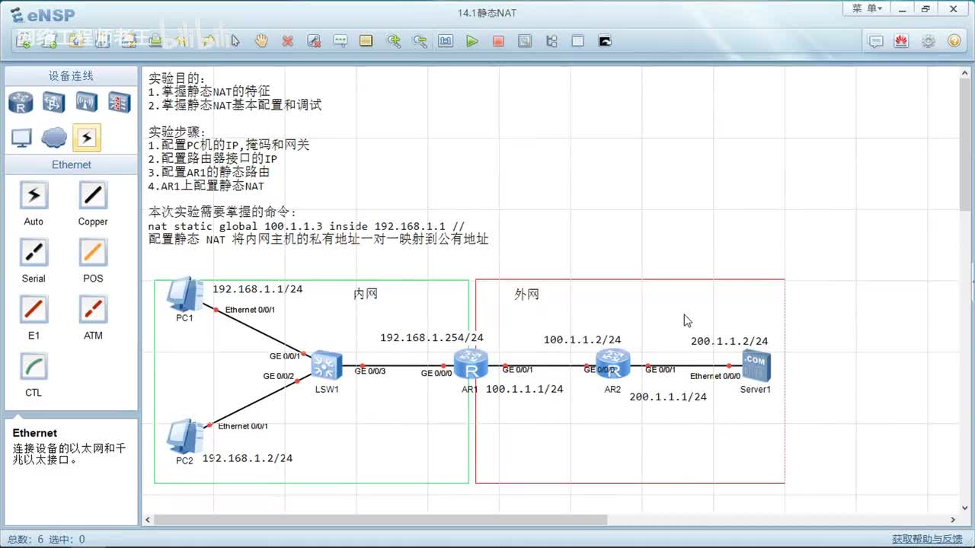This screenshot has height=548, width=975.
Task: Click the 100.1.1.2/24 address label
Action: [583, 340]
